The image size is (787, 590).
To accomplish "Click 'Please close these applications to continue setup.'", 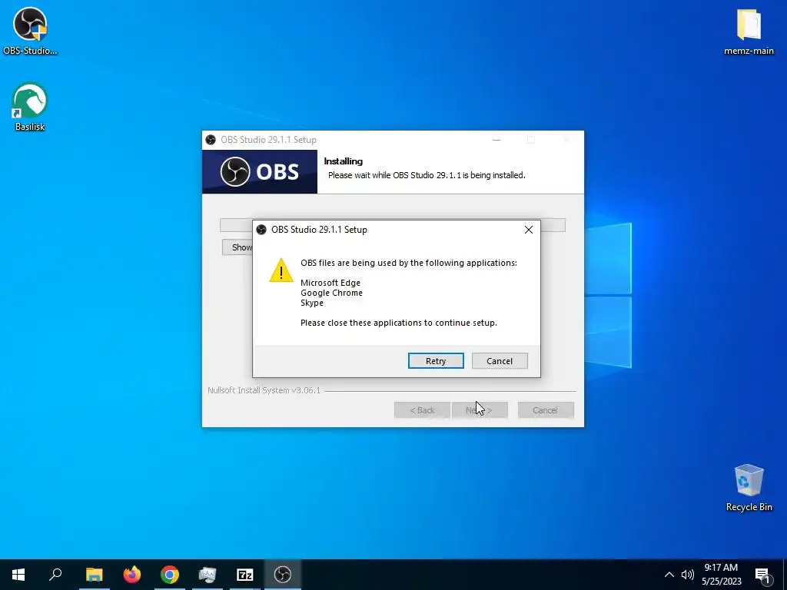I will (399, 323).
